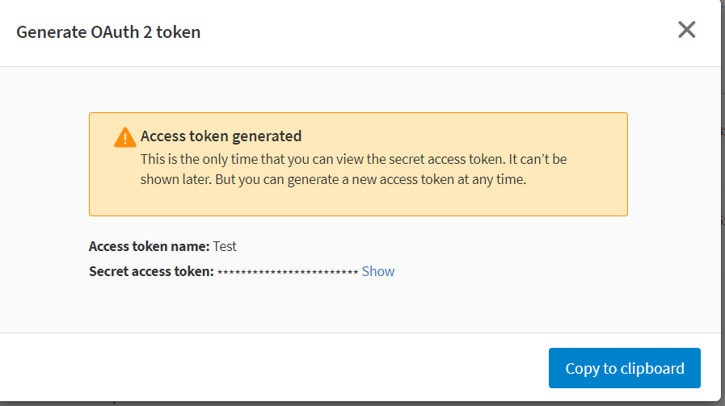Click the 'Access token generated' heading

tap(221, 136)
